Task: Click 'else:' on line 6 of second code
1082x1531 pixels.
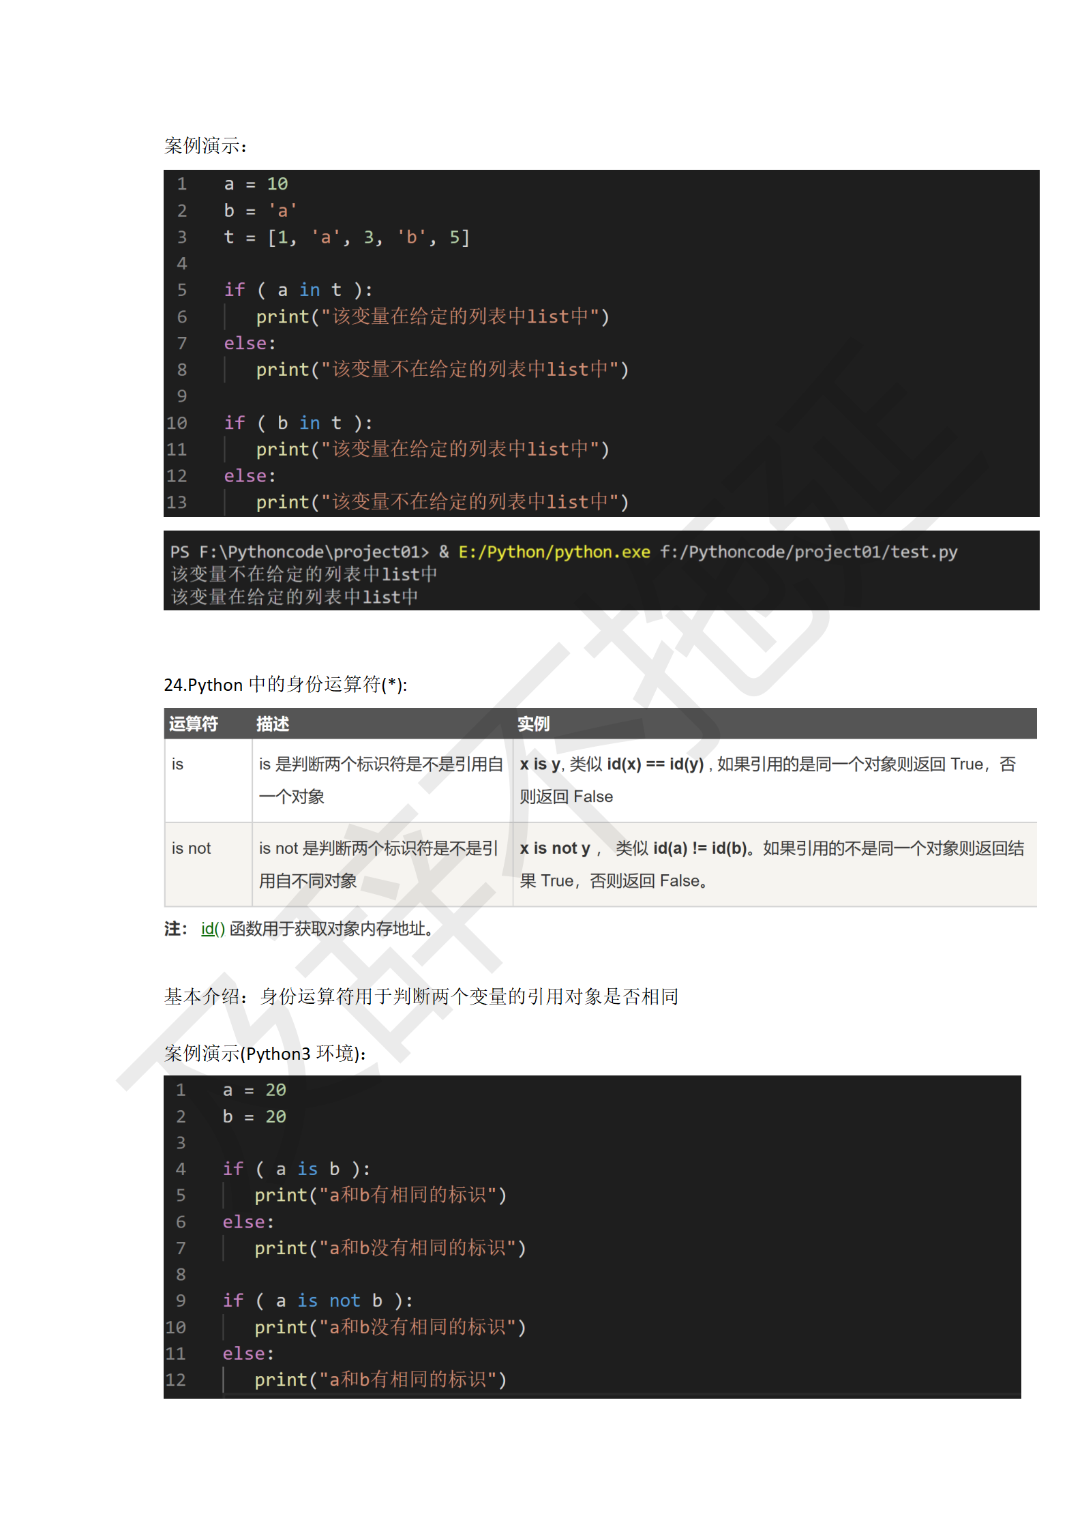Action: [x=248, y=1222]
